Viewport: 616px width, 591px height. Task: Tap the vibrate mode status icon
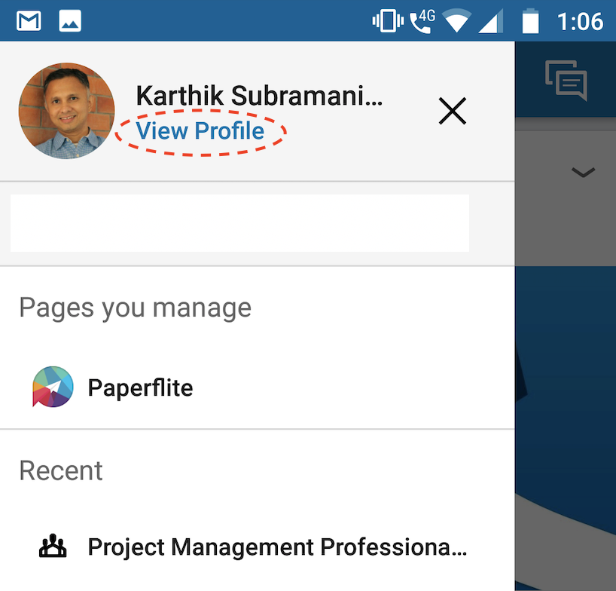click(x=387, y=21)
